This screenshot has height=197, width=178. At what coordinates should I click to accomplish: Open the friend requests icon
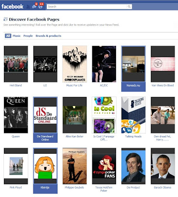coord(28,7)
